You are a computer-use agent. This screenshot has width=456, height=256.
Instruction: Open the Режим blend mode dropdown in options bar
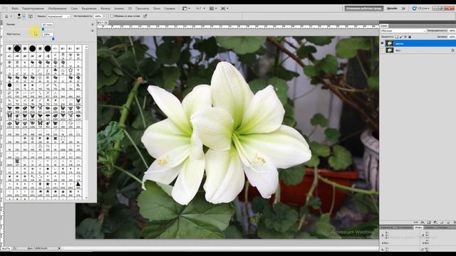58,16
